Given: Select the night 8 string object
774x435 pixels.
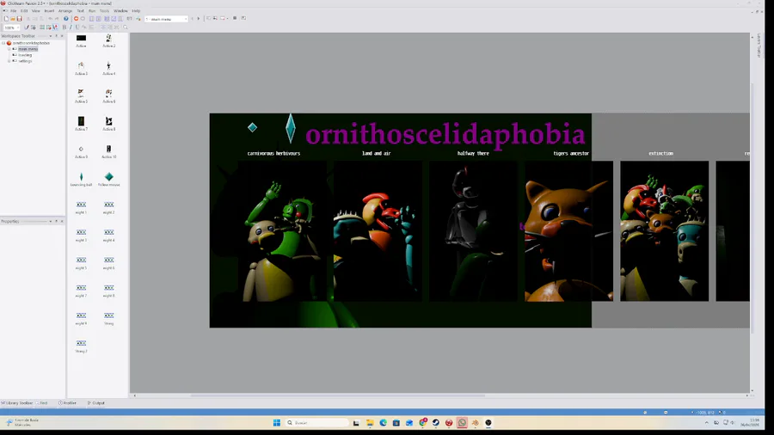Looking at the screenshot, I should tap(108, 287).
